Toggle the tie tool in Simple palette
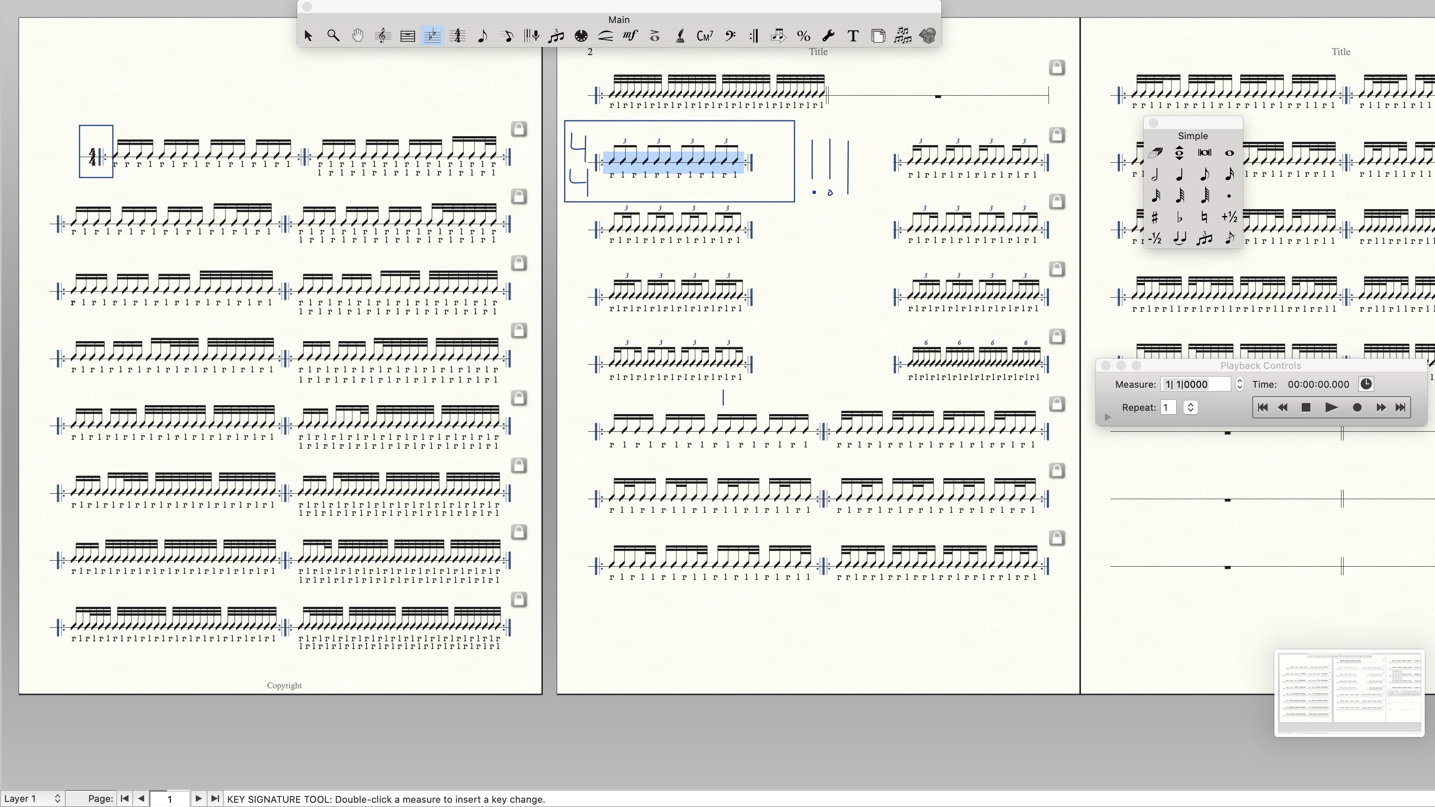This screenshot has height=807, width=1435. [1179, 239]
